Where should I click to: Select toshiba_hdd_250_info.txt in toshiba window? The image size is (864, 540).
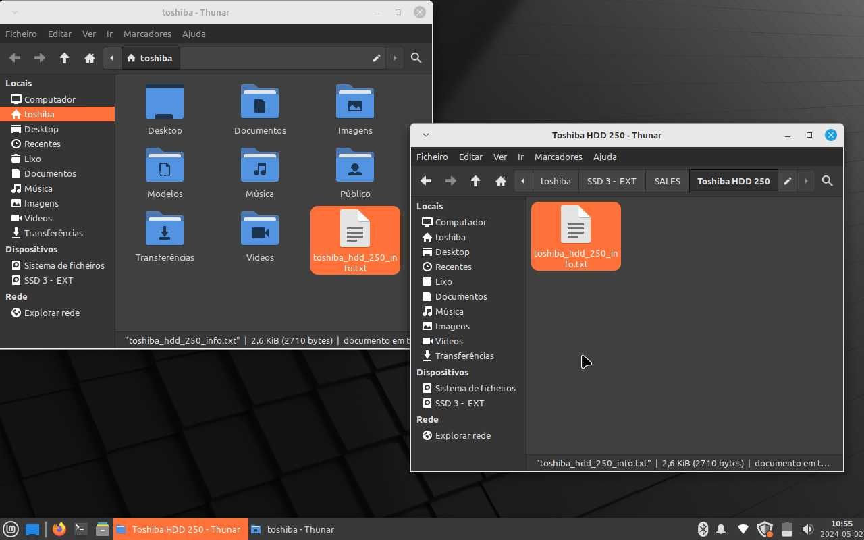coord(355,240)
